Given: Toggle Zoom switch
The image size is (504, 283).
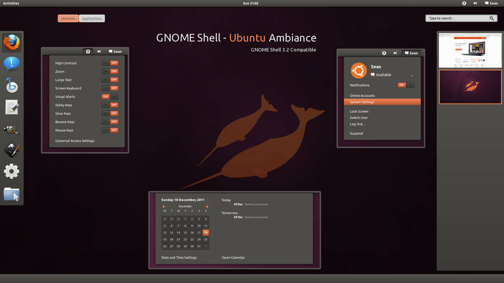Looking at the screenshot, I should point(110,71).
